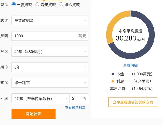Click 立即查看適合的貸款方案 button

(x=133, y=102)
